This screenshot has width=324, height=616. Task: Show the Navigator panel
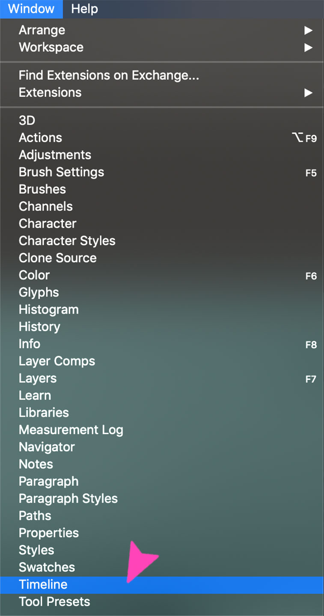pyautogui.click(x=47, y=447)
